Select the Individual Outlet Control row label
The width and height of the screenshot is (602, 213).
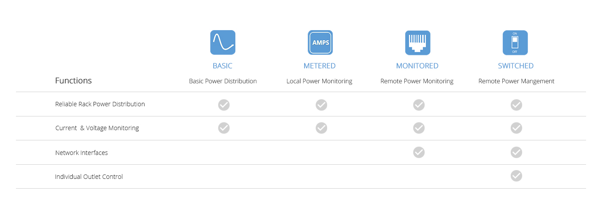click(89, 177)
